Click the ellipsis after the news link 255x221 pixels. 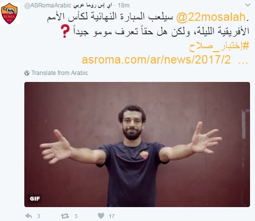pos(243,62)
